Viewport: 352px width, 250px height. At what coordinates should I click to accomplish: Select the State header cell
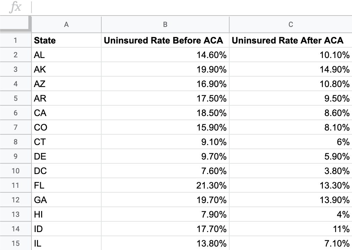pos(66,40)
